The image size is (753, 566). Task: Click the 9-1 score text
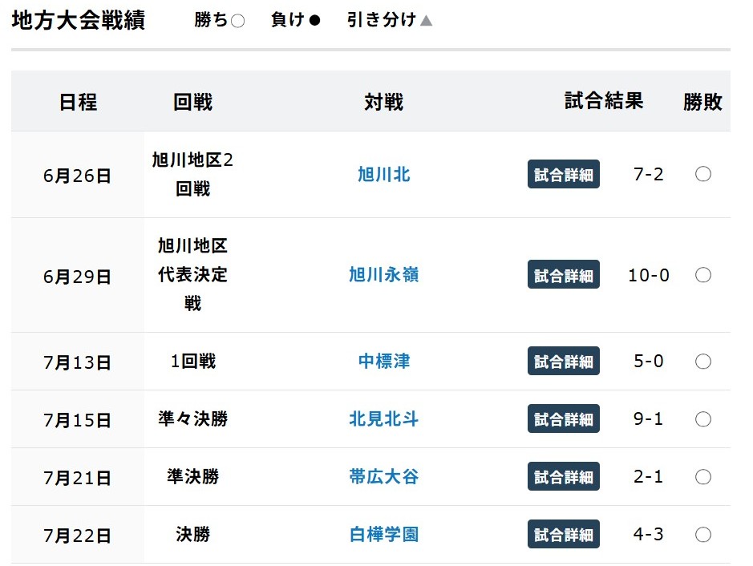coord(648,418)
